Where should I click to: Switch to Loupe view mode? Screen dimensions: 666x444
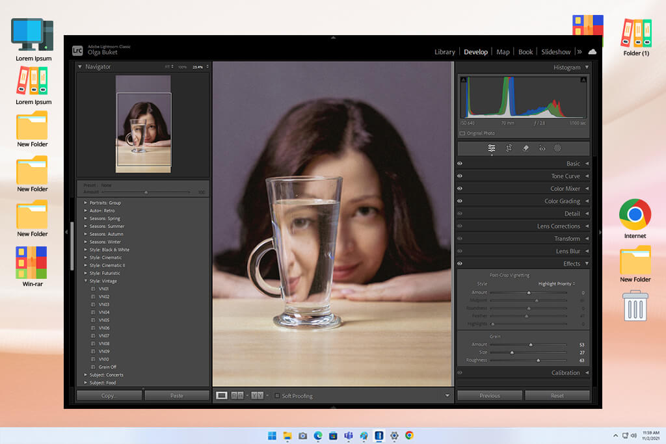pyautogui.click(x=222, y=396)
